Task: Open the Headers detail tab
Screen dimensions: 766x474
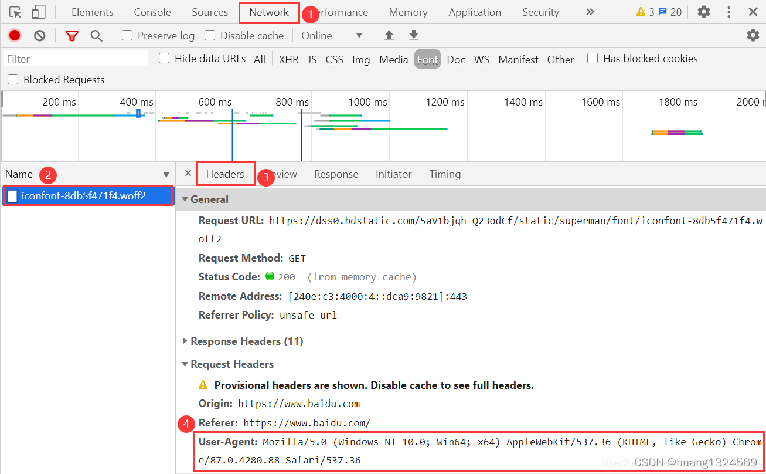Action: (225, 174)
